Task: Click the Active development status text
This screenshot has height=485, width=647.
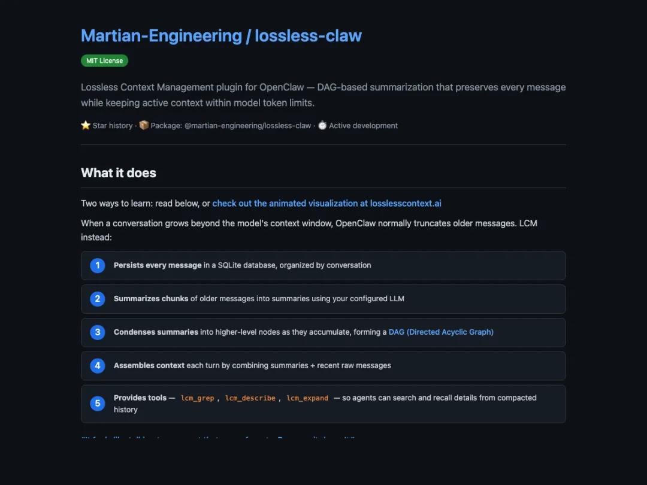Action: [x=363, y=126]
